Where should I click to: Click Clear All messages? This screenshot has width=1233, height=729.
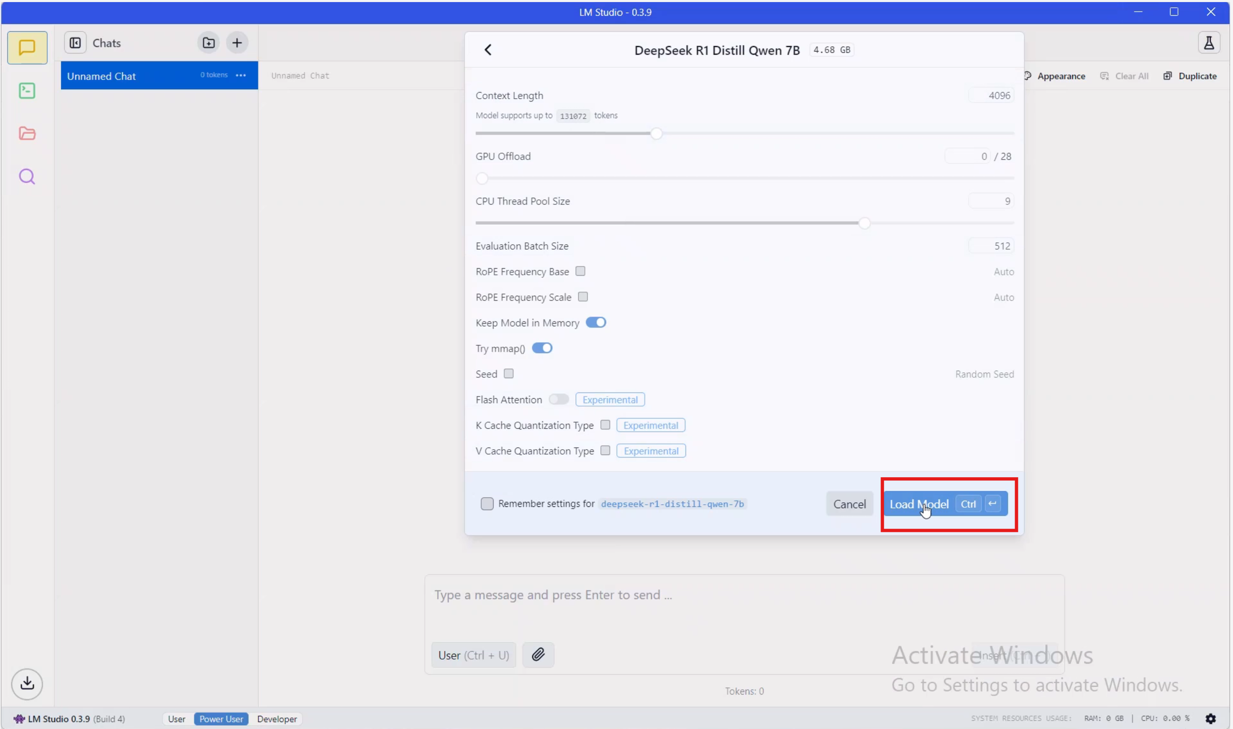point(1124,76)
